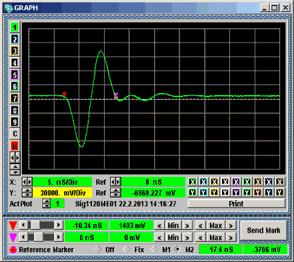Toggle second cyan X axis button
The width and height of the screenshot is (294, 262).
point(203,182)
